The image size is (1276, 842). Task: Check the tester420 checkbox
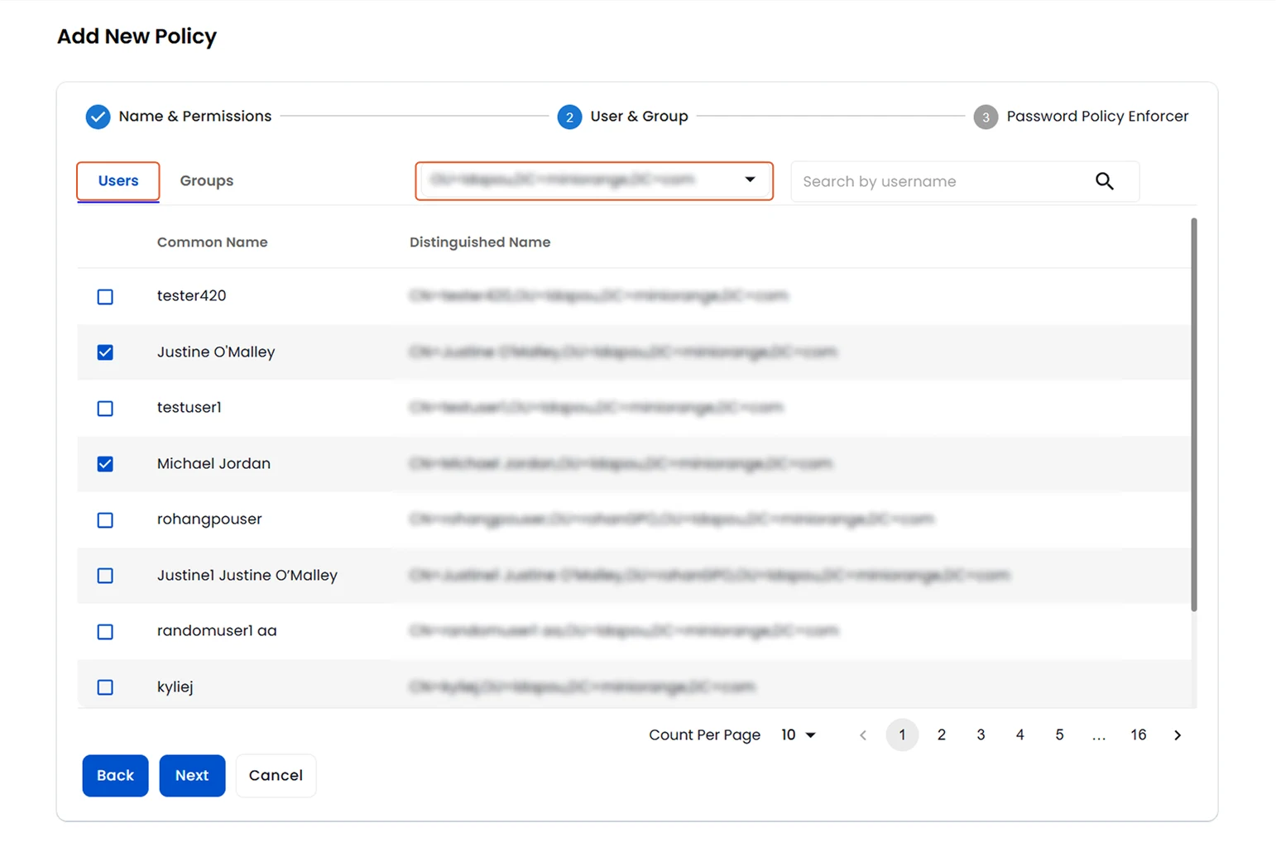[x=104, y=296]
